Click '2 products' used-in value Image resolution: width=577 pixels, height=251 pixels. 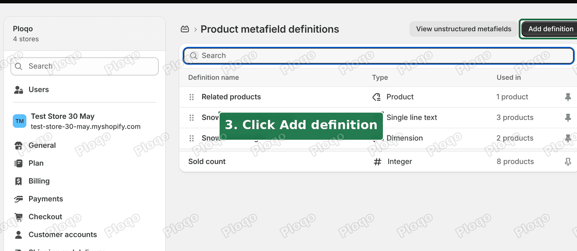[515, 138]
